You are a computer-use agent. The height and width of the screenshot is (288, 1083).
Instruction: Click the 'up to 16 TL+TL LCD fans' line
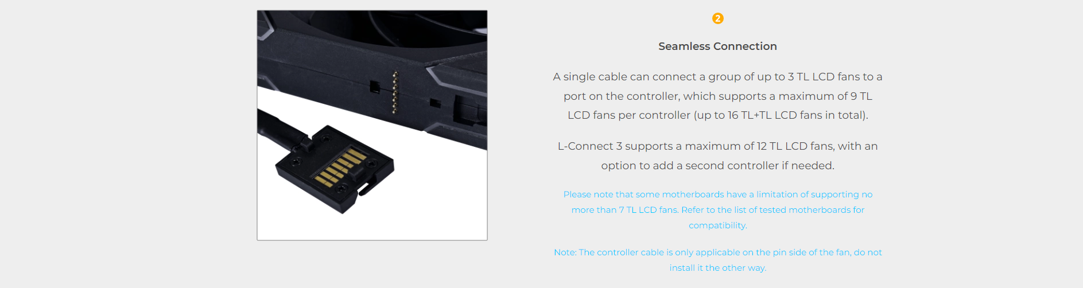[717, 115]
